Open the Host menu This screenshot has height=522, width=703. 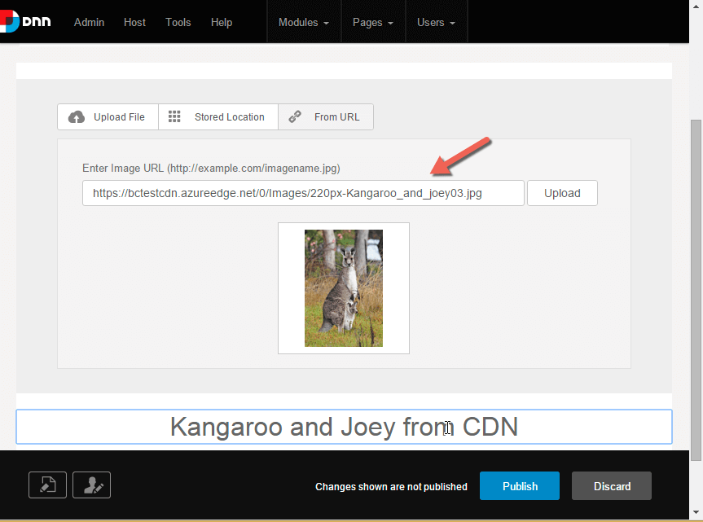pyautogui.click(x=134, y=22)
